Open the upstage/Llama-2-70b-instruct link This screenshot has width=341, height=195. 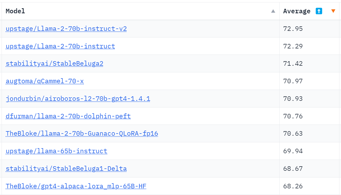[60, 46]
